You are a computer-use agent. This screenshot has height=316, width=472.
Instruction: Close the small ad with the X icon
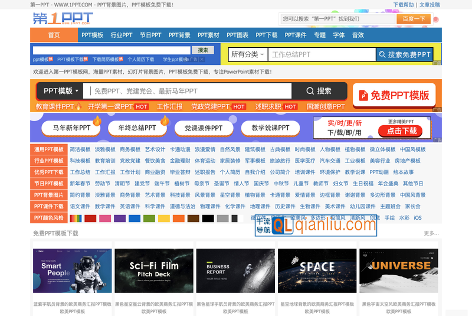202,59
